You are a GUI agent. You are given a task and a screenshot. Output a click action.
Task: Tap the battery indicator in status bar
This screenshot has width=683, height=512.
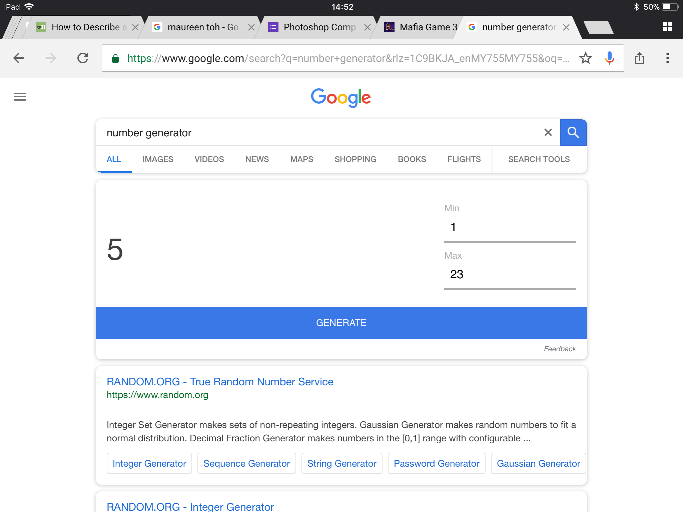(x=670, y=7)
